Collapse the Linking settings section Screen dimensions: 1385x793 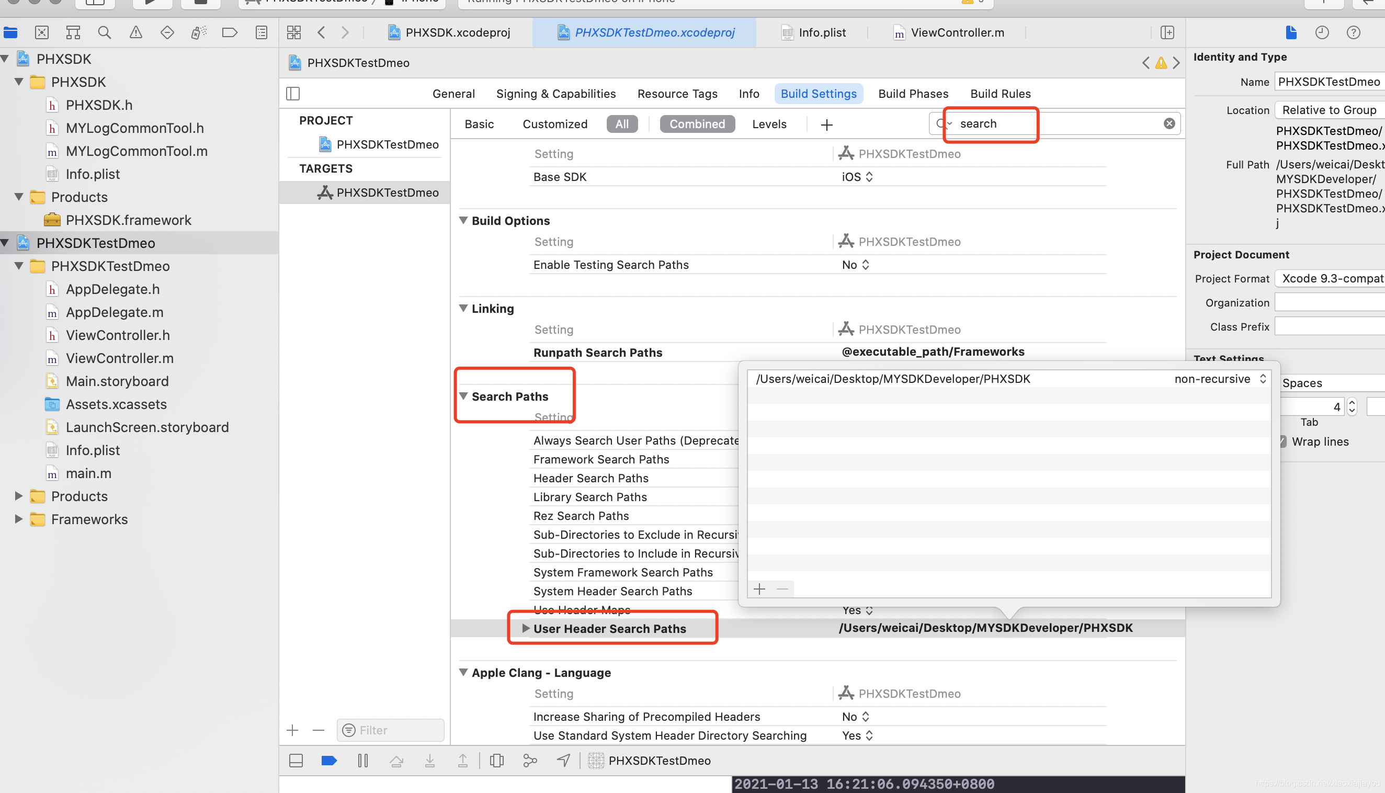coord(463,309)
